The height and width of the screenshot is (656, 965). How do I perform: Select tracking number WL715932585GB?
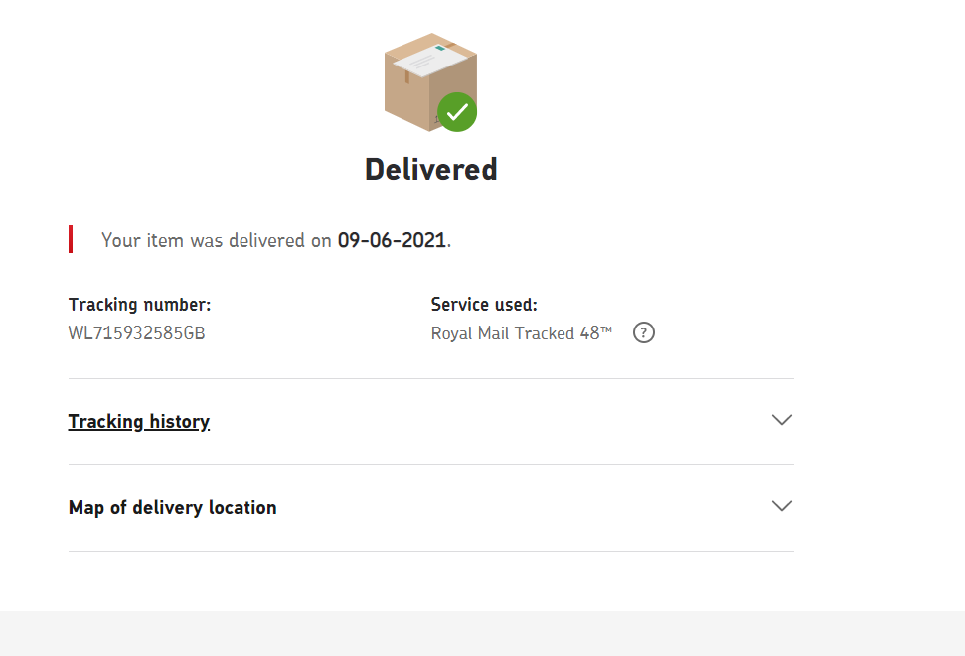137,333
